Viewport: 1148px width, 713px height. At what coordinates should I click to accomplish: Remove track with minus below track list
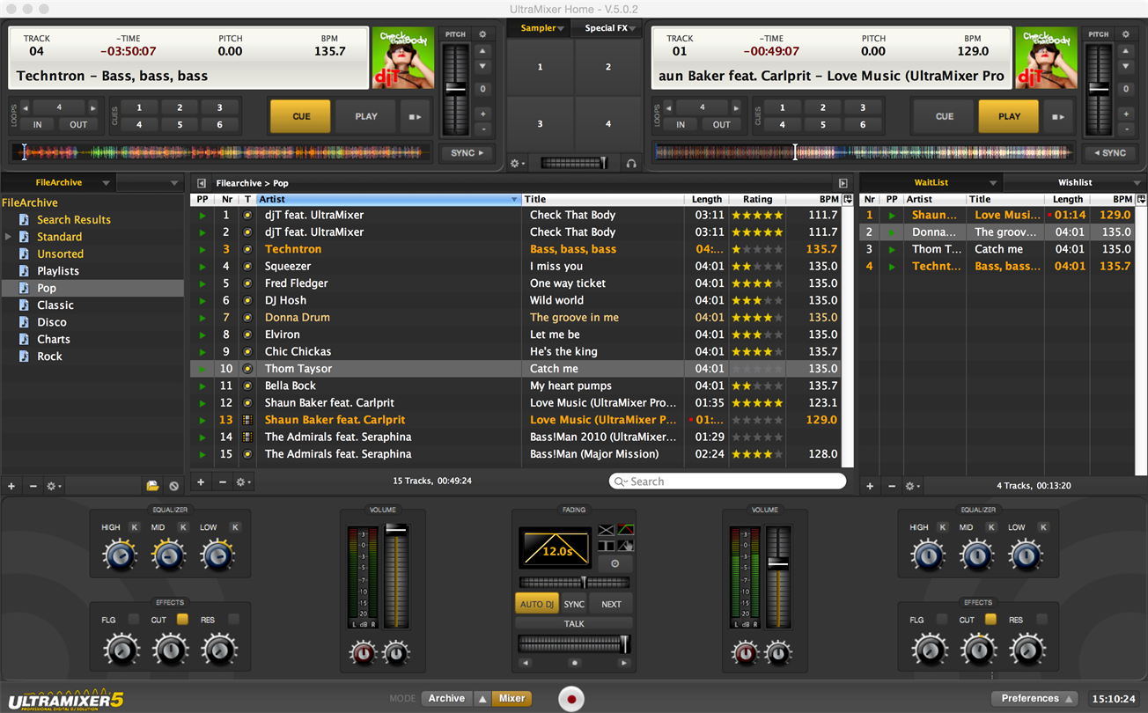[x=223, y=481]
